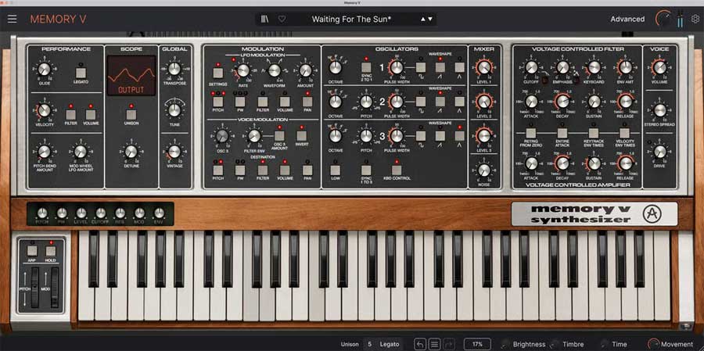704x351 pixels.
Task: Select oscillator 3 square waveshape button
Action: coord(421,135)
